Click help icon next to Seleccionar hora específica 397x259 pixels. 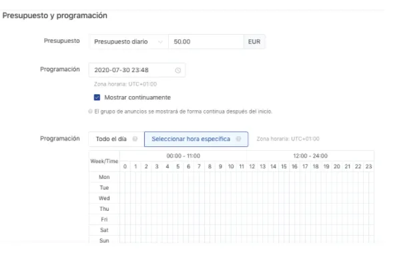[238, 139]
